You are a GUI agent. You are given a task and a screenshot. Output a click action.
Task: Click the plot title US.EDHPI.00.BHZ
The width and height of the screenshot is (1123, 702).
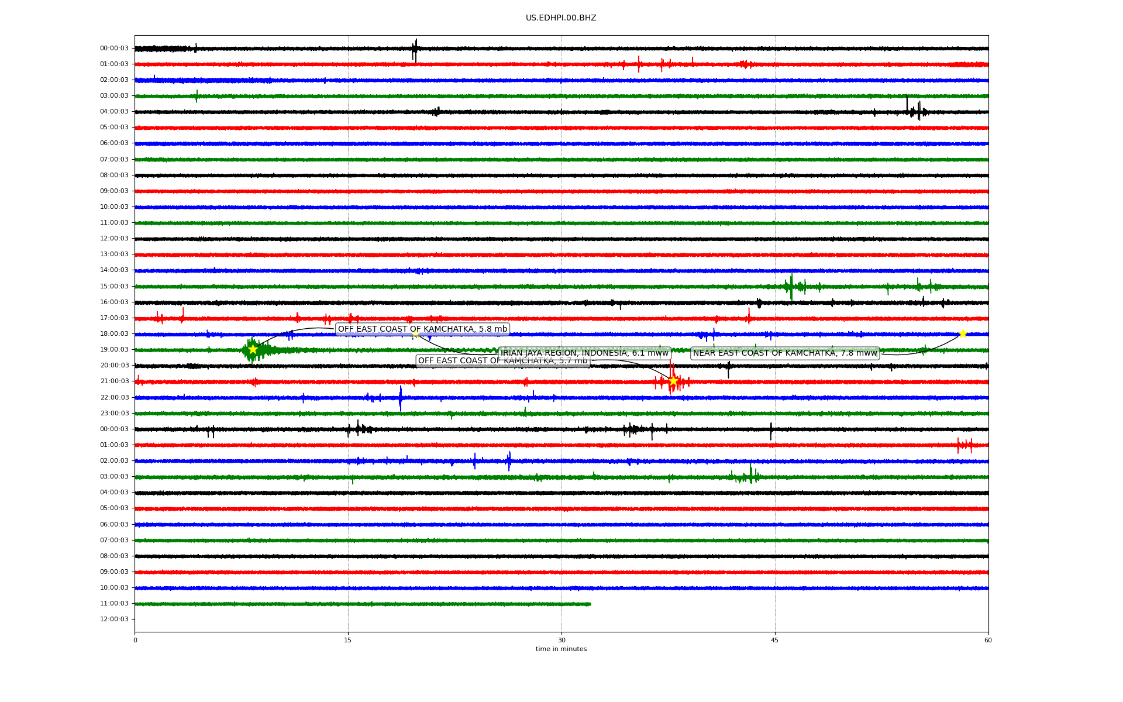(x=561, y=18)
